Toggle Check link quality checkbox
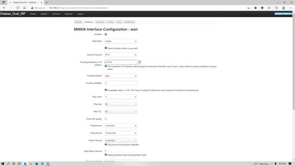The height and width of the screenshot is (166, 295). [x=106, y=119]
